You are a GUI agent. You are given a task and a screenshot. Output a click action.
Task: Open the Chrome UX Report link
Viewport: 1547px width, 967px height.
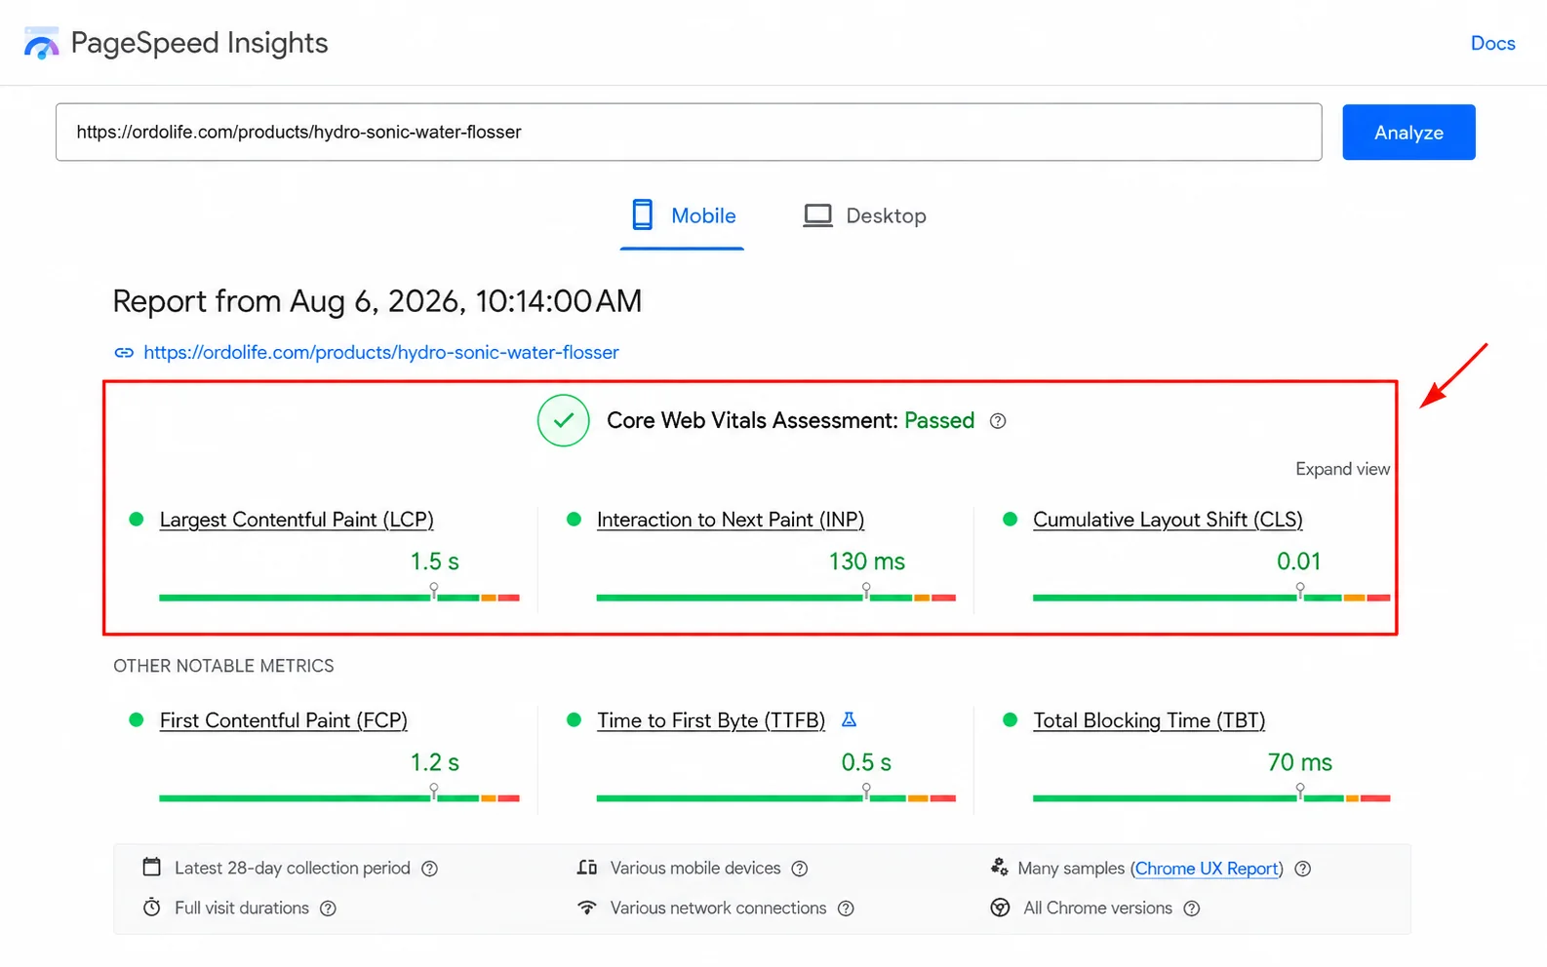1208,869
